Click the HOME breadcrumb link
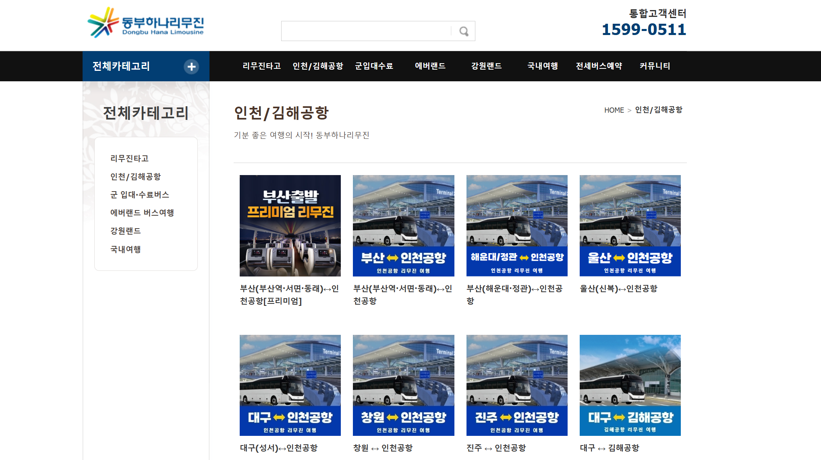Viewport: 821px width, 460px height. pyautogui.click(x=614, y=110)
